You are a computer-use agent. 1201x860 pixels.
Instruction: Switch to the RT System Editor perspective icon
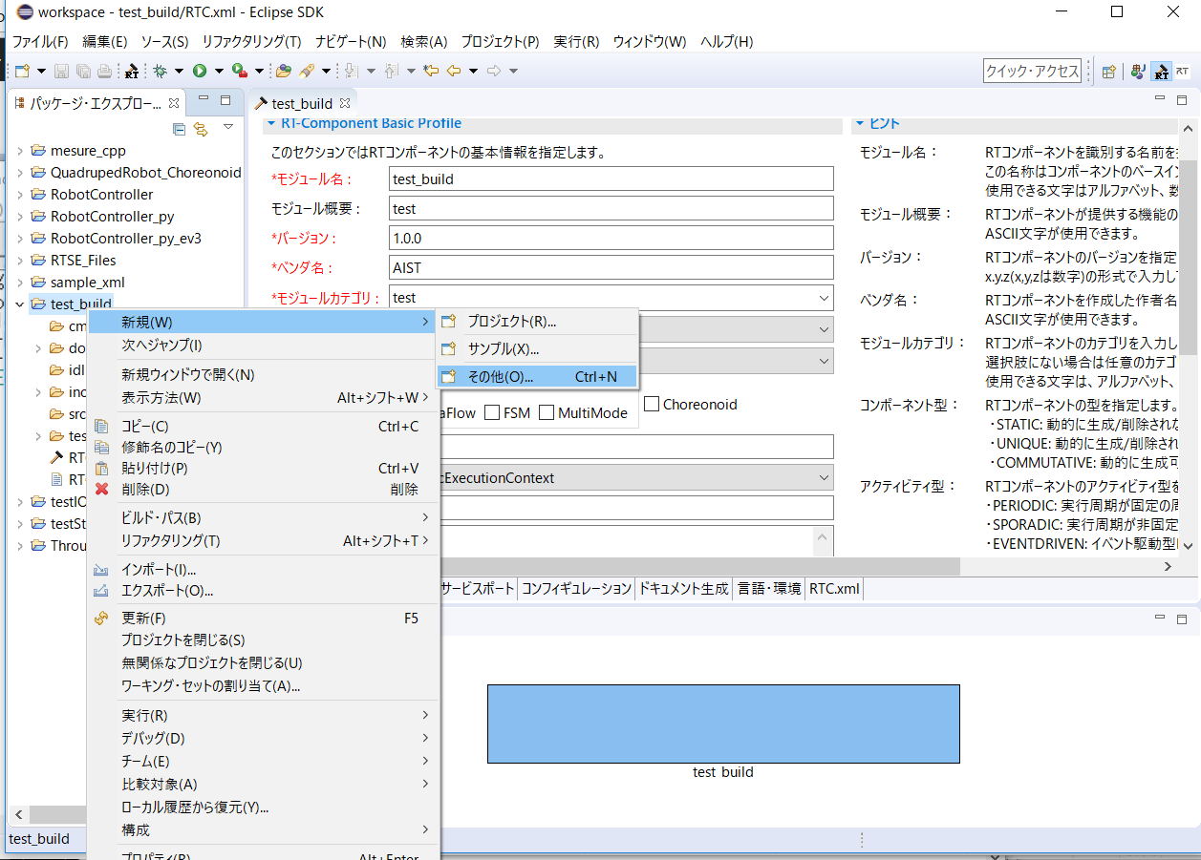(1183, 71)
